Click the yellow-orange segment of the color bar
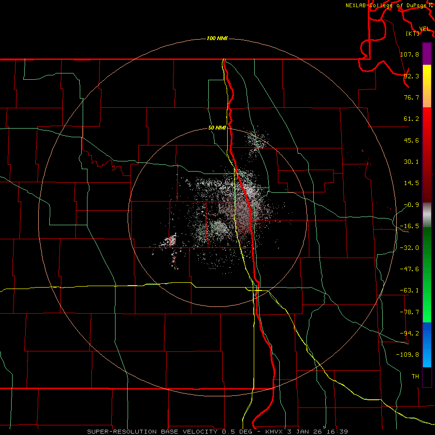The width and height of the screenshot is (435, 435). coord(427,86)
